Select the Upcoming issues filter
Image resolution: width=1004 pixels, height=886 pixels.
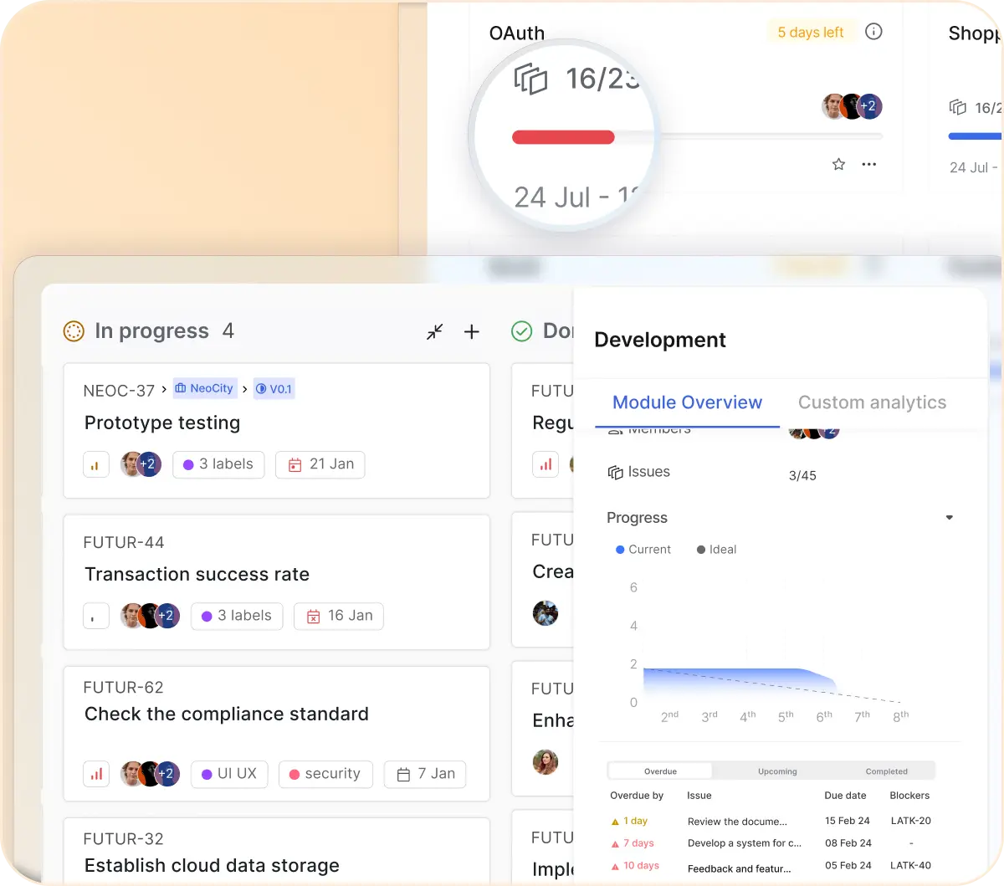[x=777, y=771]
